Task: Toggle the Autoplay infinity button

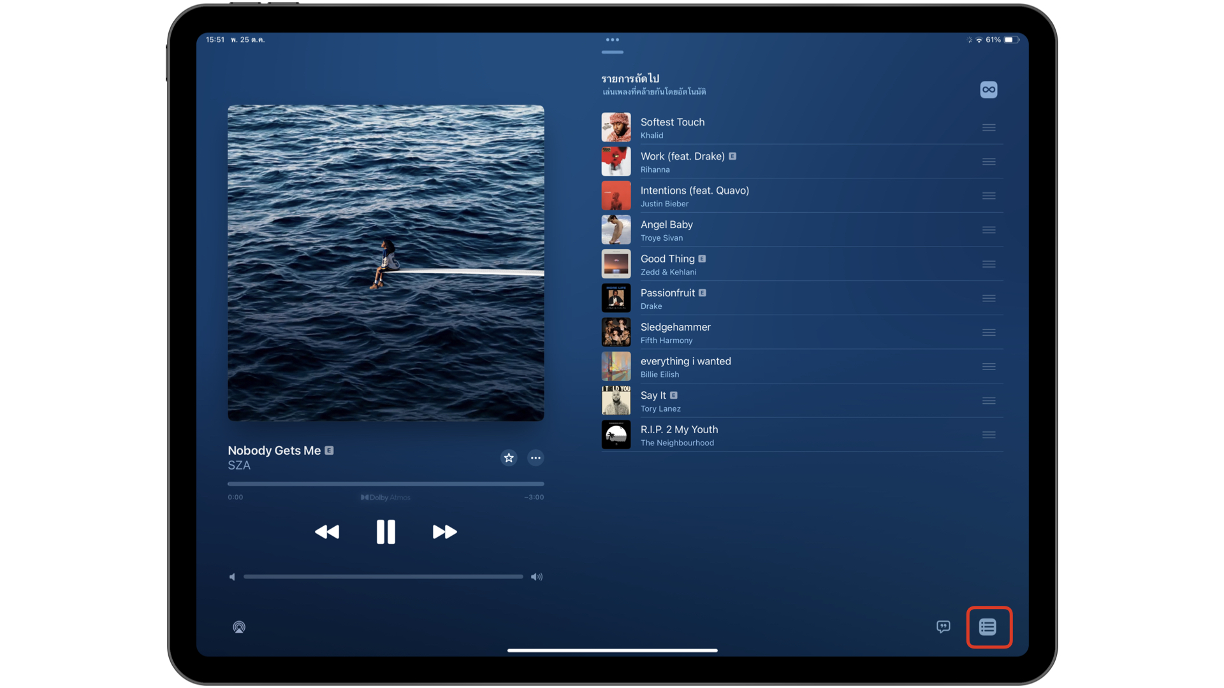Action: (x=988, y=90)
